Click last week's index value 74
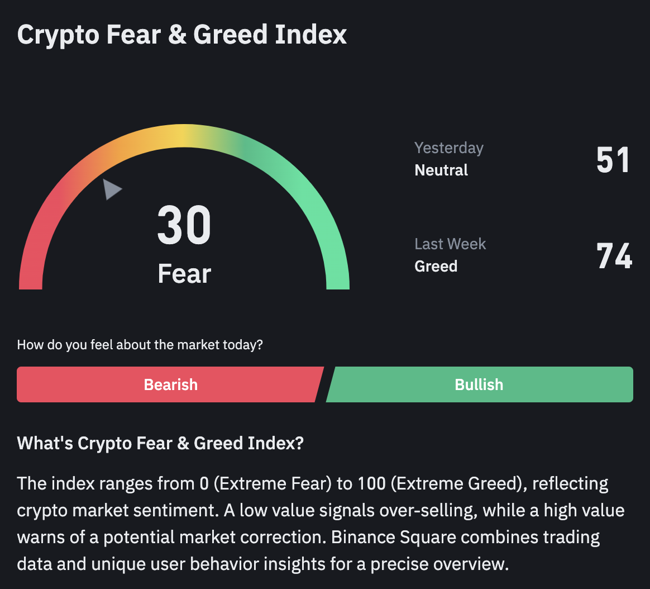The width and height of the screenshot is (650, 589). click(614, 256)
